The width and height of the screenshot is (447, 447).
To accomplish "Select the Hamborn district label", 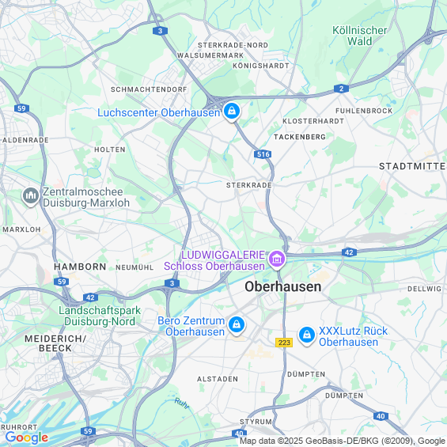I will click(x=80, y=267).
